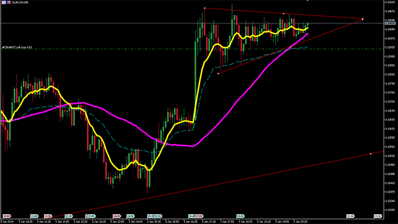
Task: Select the sell stop 0.01 order label
Action: pyautogui.click(x=17, y=47)
